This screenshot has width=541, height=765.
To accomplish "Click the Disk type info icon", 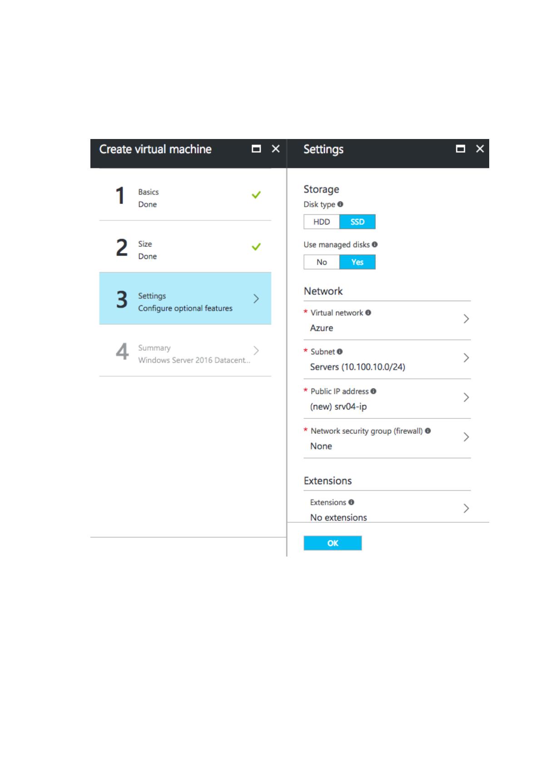I will click(x=340, y=204).
